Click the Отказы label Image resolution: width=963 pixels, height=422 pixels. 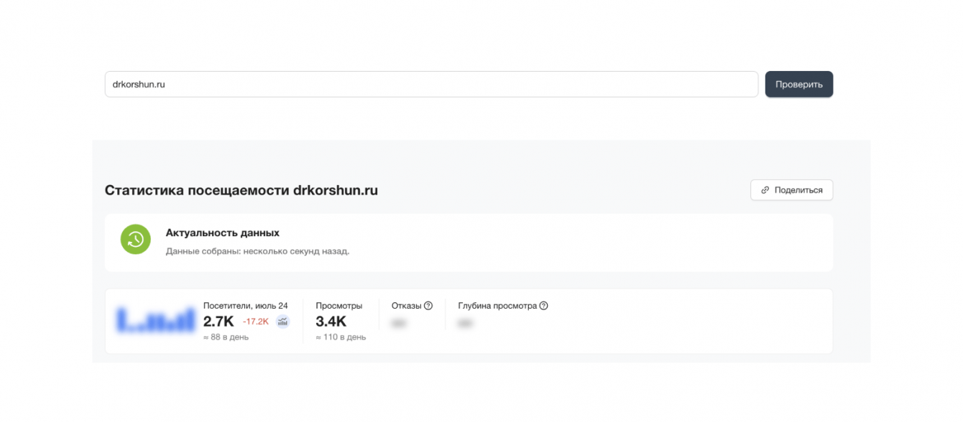click(406, 306)
